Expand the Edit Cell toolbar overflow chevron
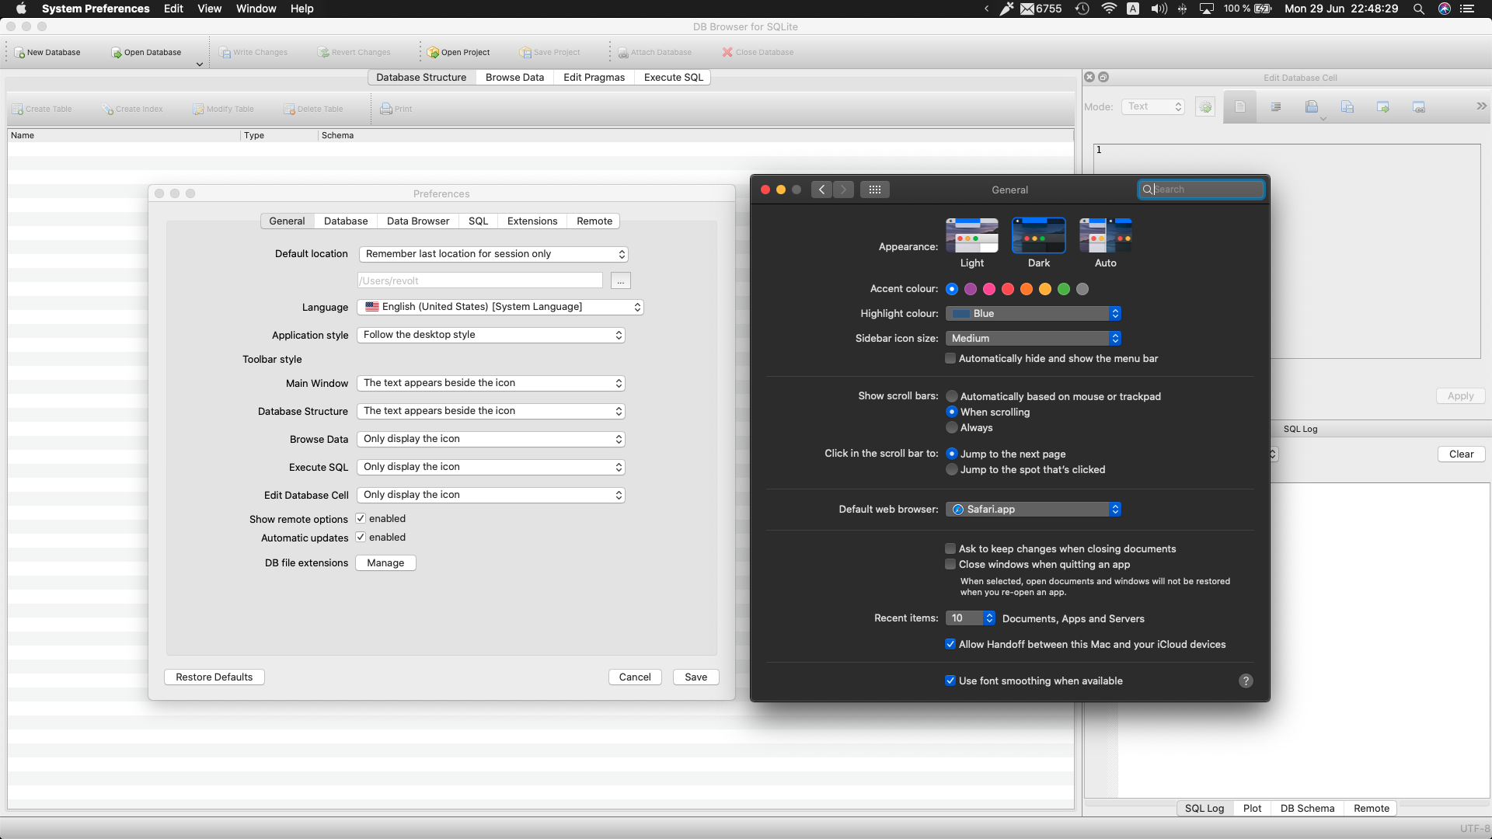Image resolution: width=1492 pixels, height=839 pixels. [x=1481, y=106]
